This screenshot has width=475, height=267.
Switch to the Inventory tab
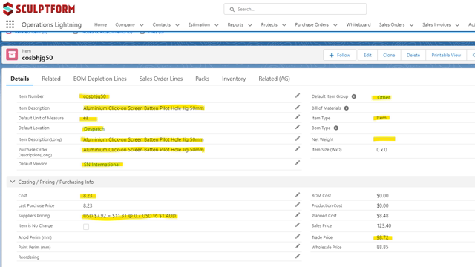234,79
